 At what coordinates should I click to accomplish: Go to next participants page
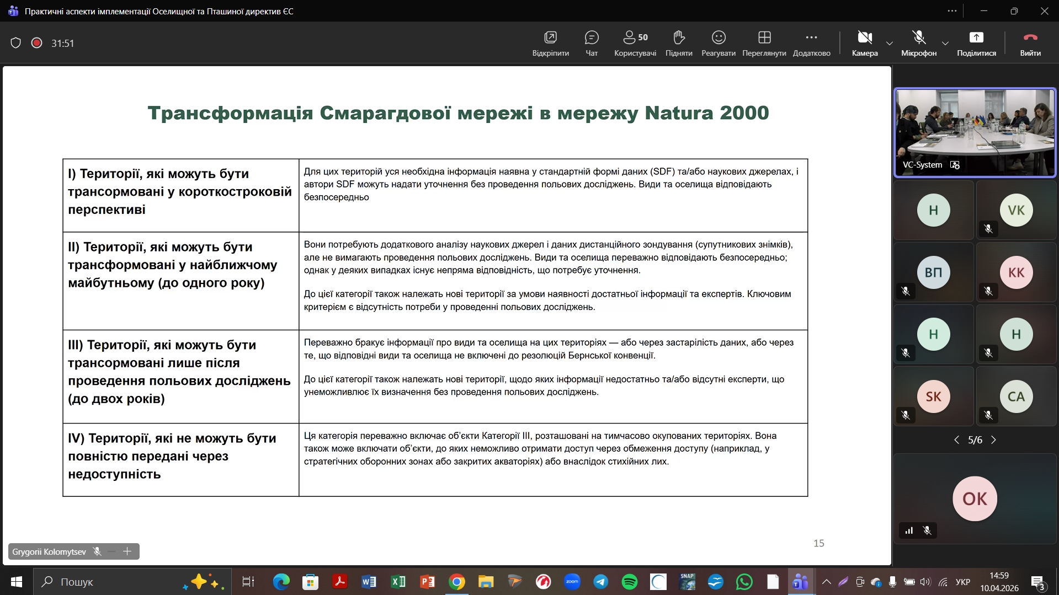click(993, 440)
